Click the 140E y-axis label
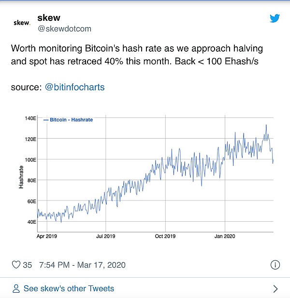 tap(30, 118)
